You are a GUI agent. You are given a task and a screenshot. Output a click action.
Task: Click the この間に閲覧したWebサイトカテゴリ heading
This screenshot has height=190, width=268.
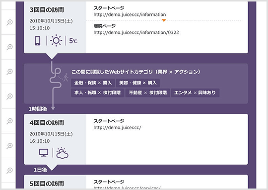pyautogui.click(x=136, y=72)
